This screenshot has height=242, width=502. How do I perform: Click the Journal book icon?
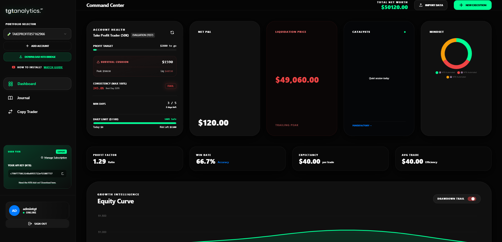(x=10, y=98)
